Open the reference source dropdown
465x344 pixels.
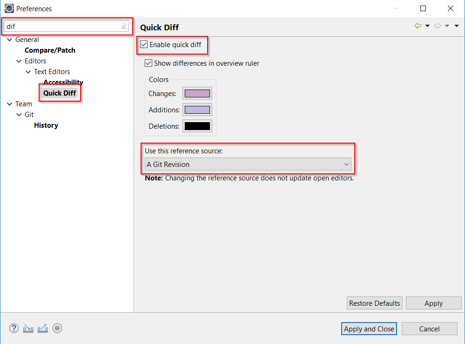tap(248, 164)
